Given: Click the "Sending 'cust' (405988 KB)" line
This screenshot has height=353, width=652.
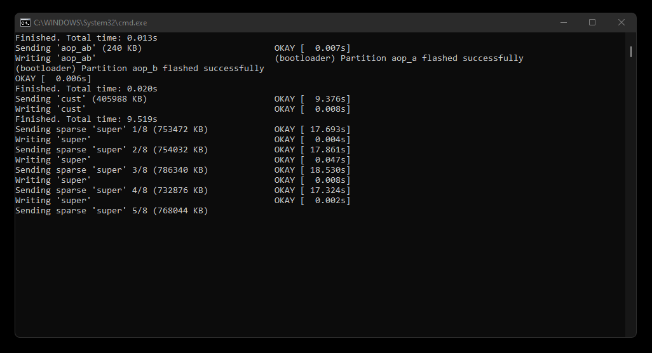Looking at the screenshot, I should click(81, 99).
